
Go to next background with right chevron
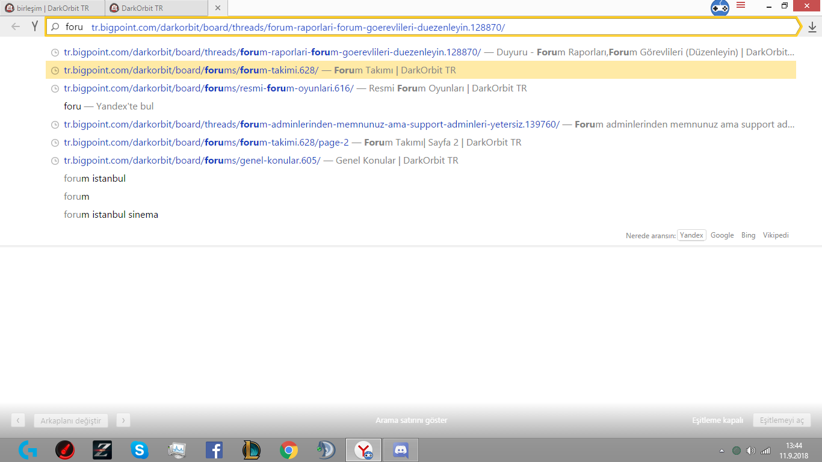pos(123,420)
